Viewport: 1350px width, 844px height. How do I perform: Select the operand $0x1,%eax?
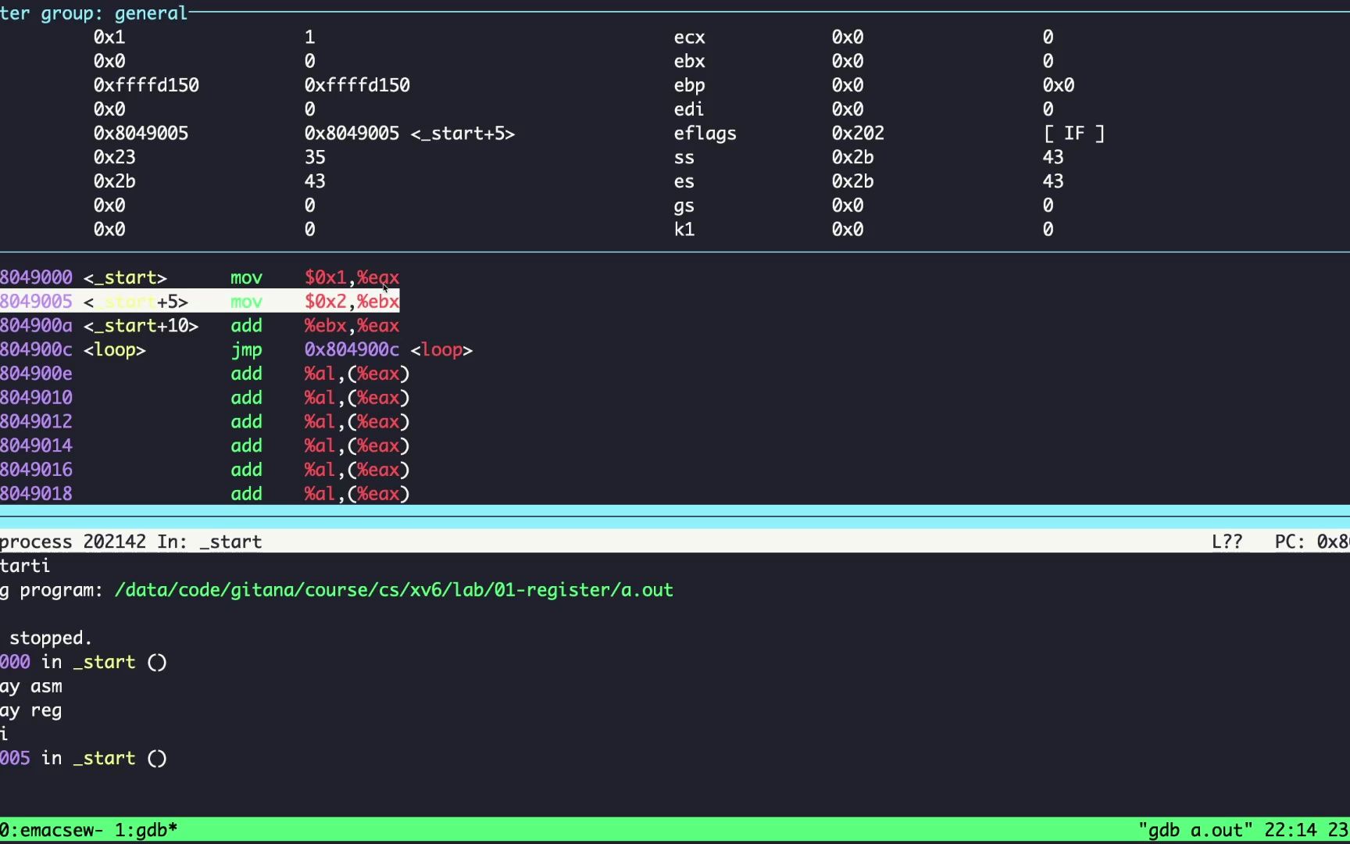point(352,278)
